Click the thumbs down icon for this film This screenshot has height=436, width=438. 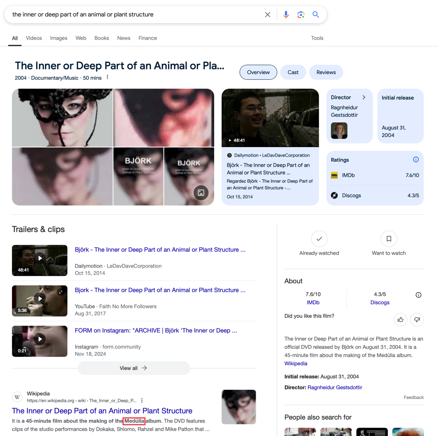click(x=417, y=320)
